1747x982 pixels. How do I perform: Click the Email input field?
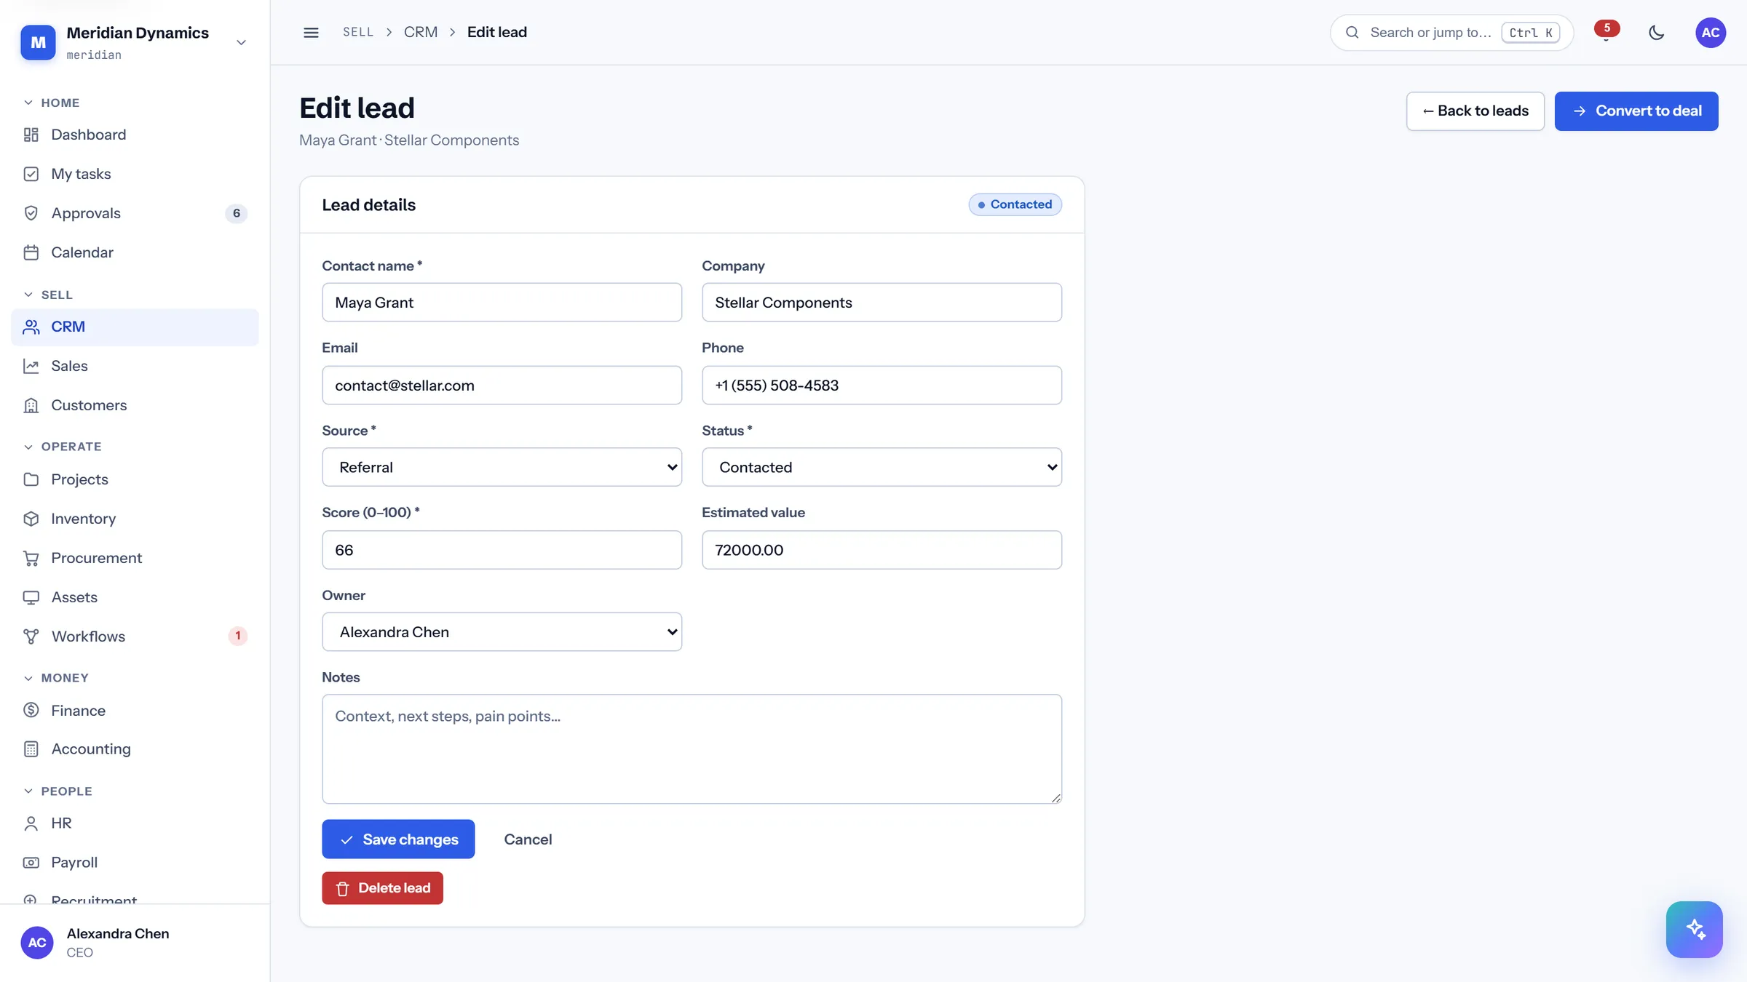tap(502, 386)
